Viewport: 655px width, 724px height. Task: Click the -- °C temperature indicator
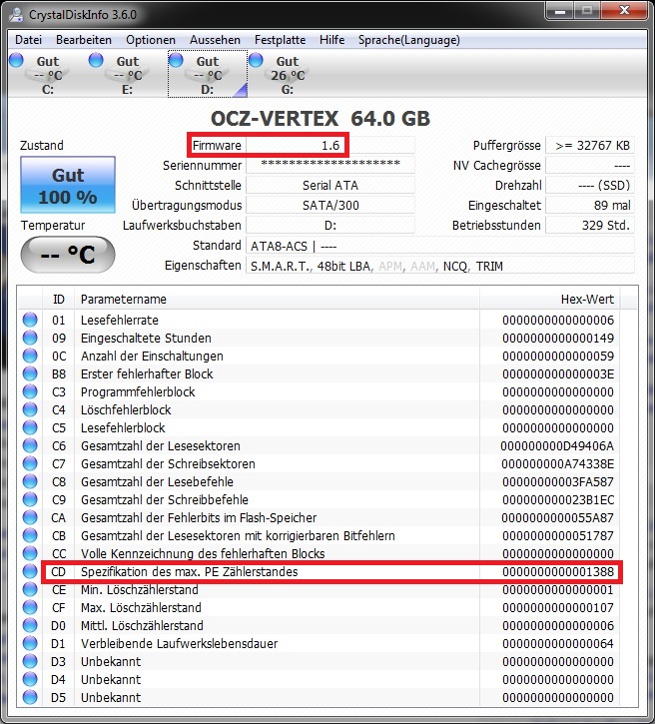click(68, 255)
